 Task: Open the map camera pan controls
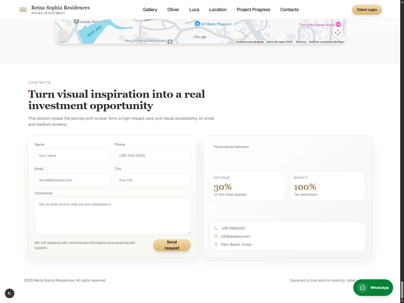tap(338, 33)
